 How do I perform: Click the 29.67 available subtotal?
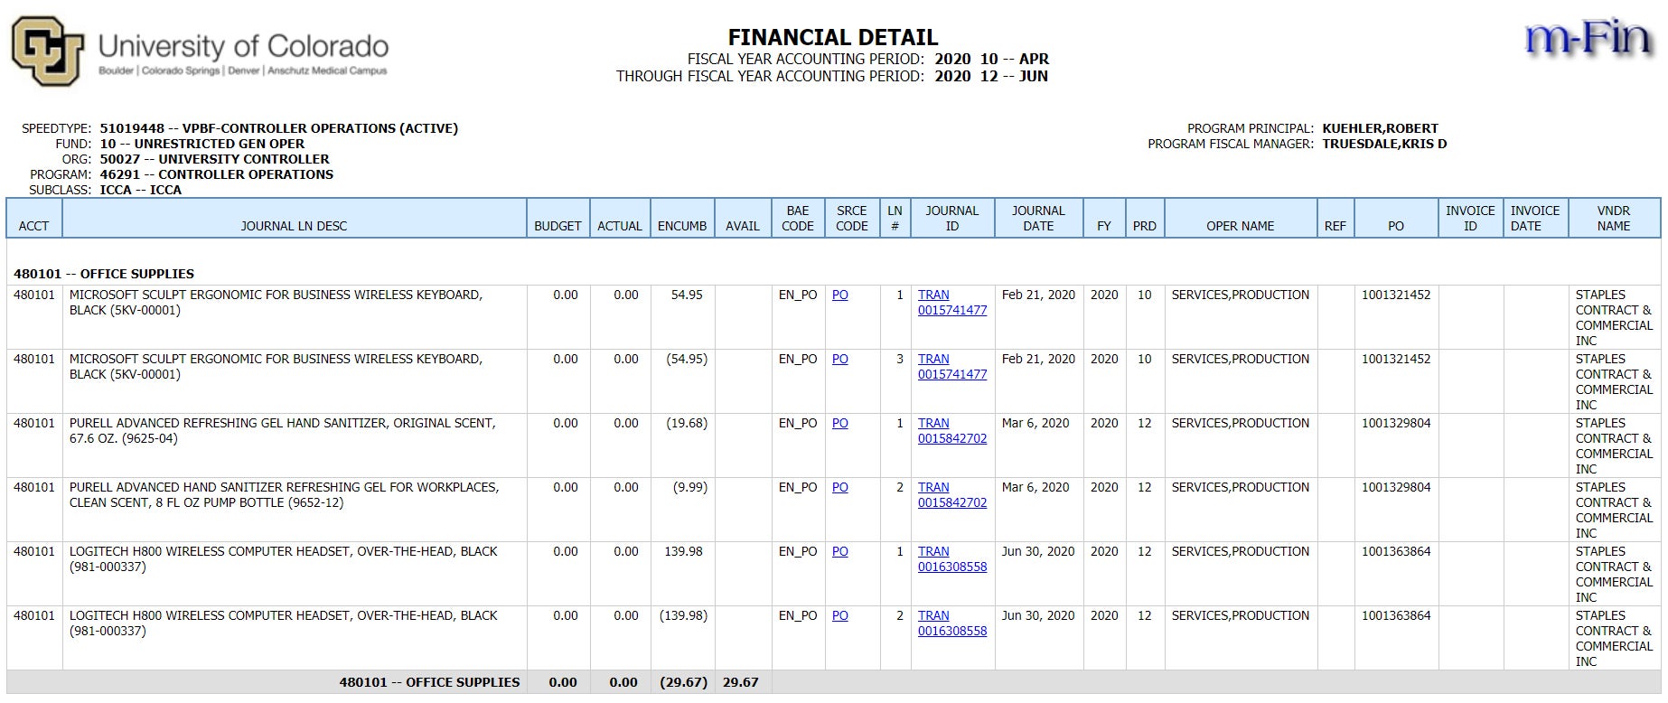tap(741, 682)
